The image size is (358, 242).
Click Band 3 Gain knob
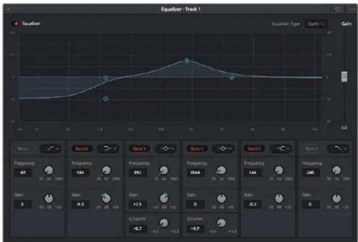click(164, 198)
